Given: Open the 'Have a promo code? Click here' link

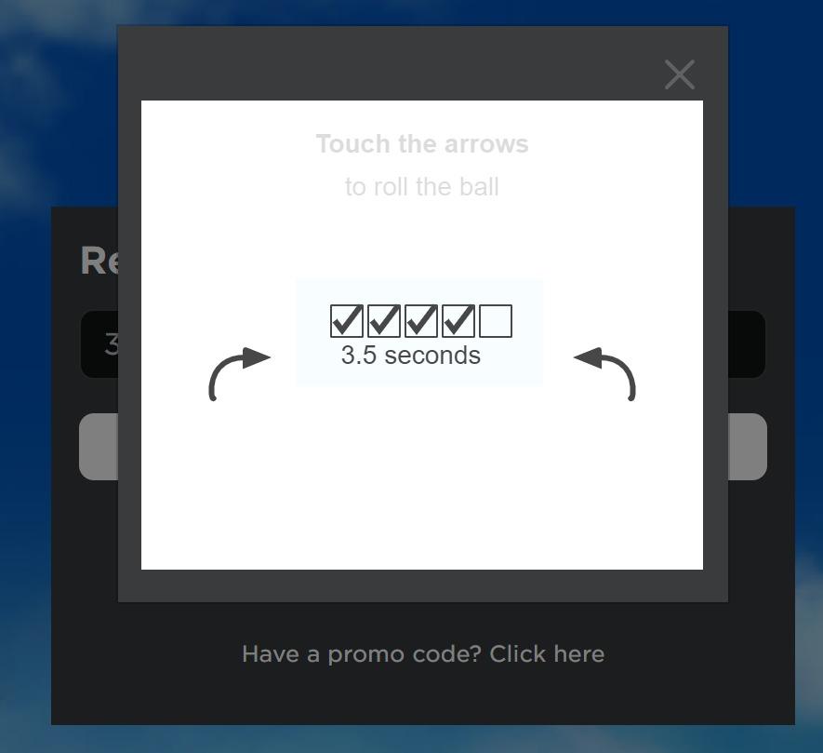Looking at the screenshot, I should click(x=423, y=654).
